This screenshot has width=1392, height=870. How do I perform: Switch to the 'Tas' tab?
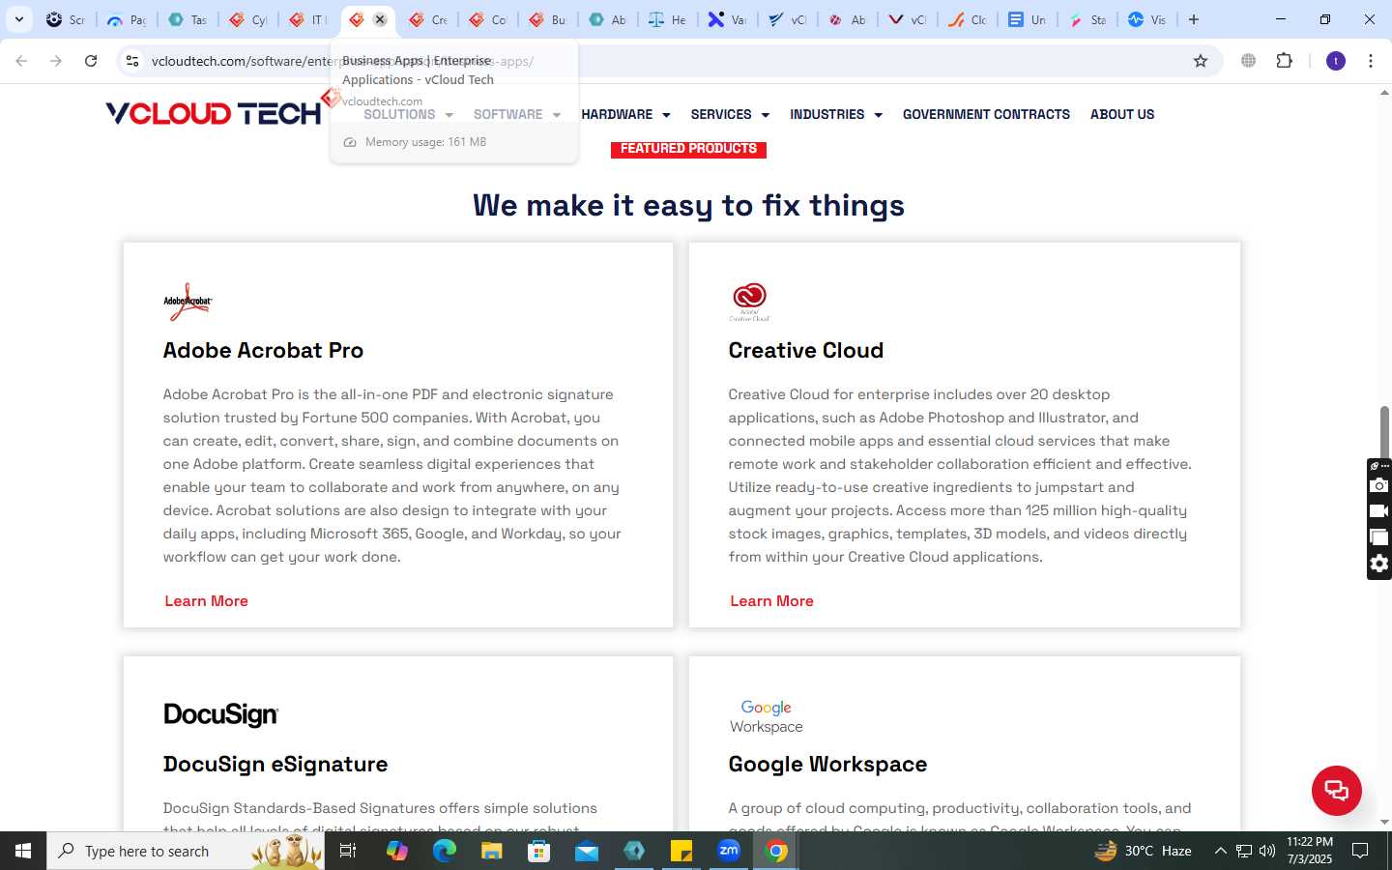[x=188, y=19]
